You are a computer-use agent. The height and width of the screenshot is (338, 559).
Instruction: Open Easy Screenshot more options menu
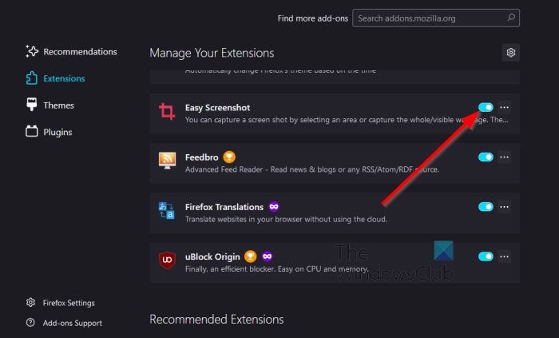504,107
